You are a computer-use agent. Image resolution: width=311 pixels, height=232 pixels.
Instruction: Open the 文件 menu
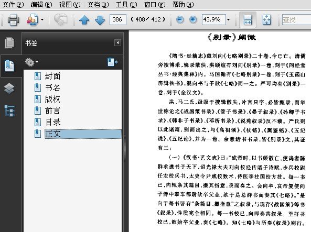coord(13,4)
